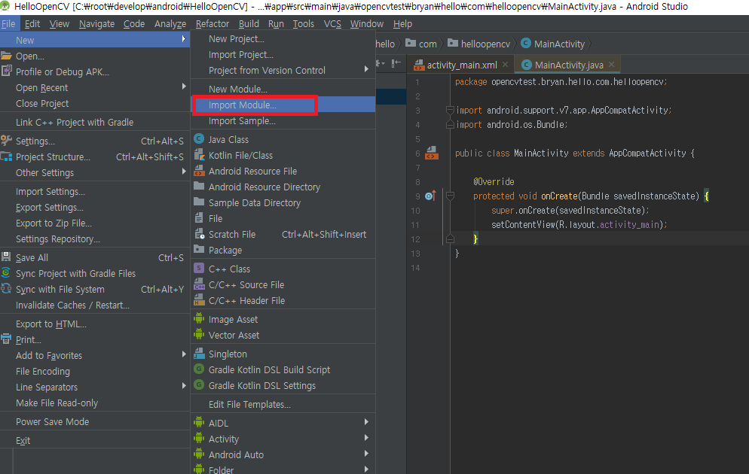Screen dimensions: 749x474
Task: Expand the AIDL submenu arrow
Action: [x=366, y=422]
